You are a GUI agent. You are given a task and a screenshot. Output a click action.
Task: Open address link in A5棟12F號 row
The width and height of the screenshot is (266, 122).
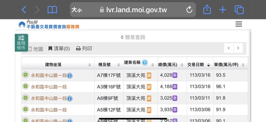49,110
